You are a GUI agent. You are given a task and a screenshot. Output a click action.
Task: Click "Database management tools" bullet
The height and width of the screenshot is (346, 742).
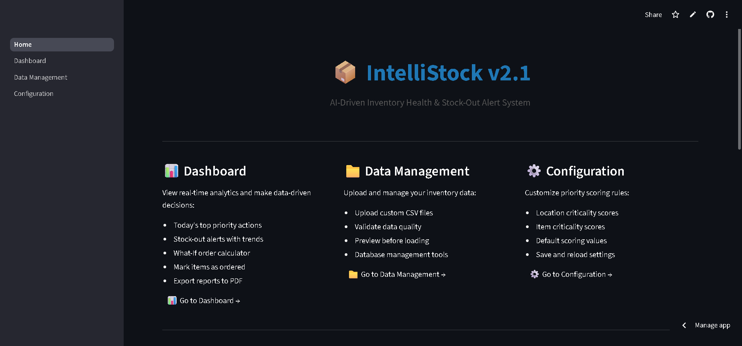(401, 255)
